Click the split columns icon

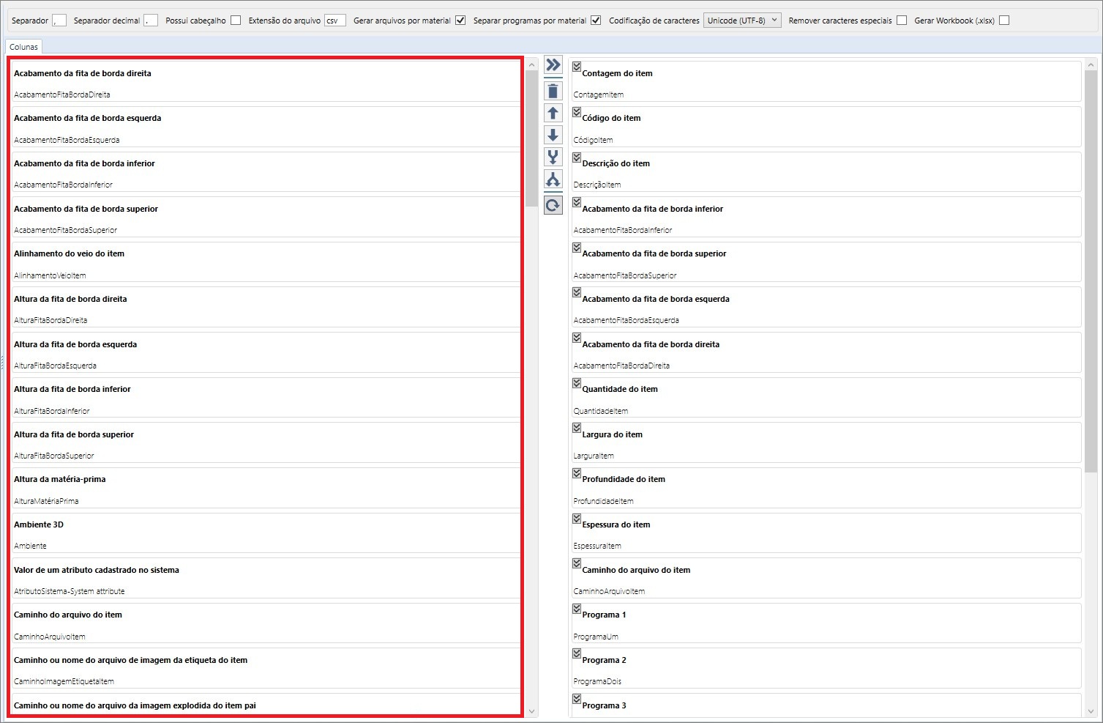[x=553, y=179]
